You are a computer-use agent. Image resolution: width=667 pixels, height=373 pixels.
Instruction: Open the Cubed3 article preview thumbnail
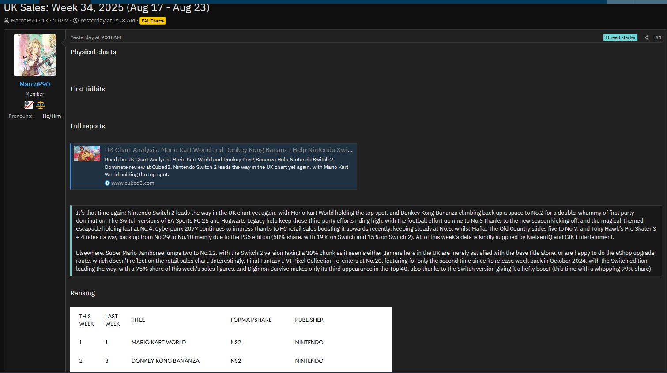(87, 154)
